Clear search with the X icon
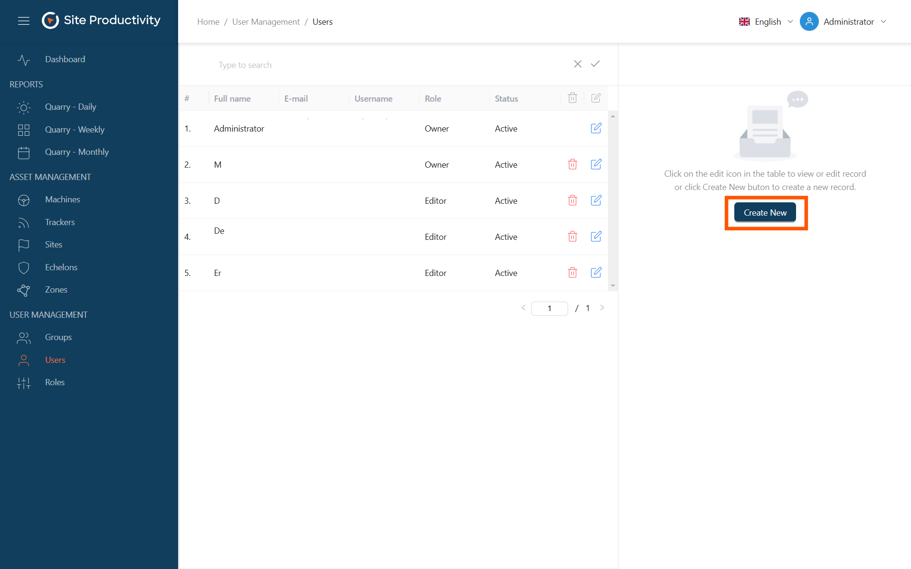 coord(578,64)
